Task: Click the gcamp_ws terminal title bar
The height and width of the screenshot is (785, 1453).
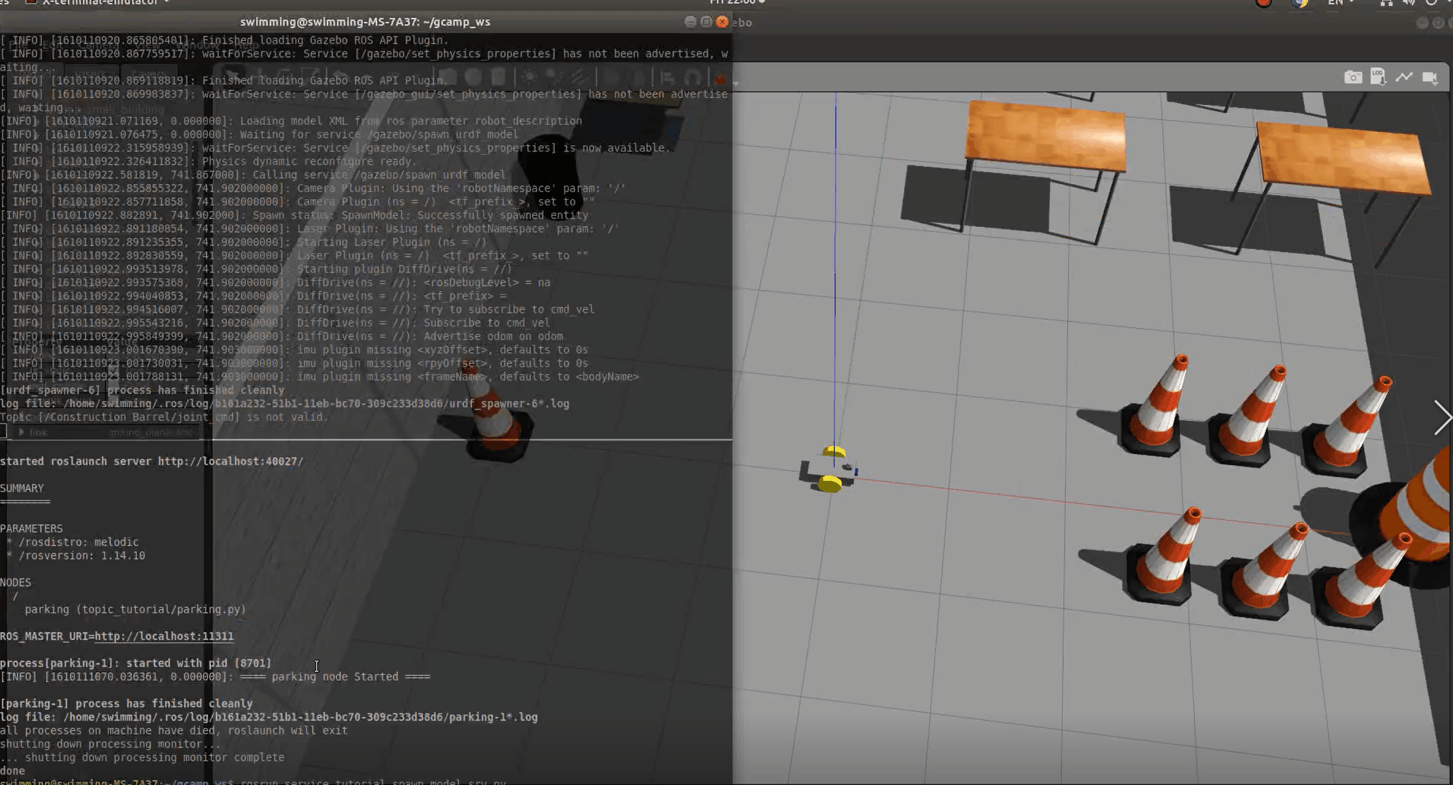Action: 365,22
